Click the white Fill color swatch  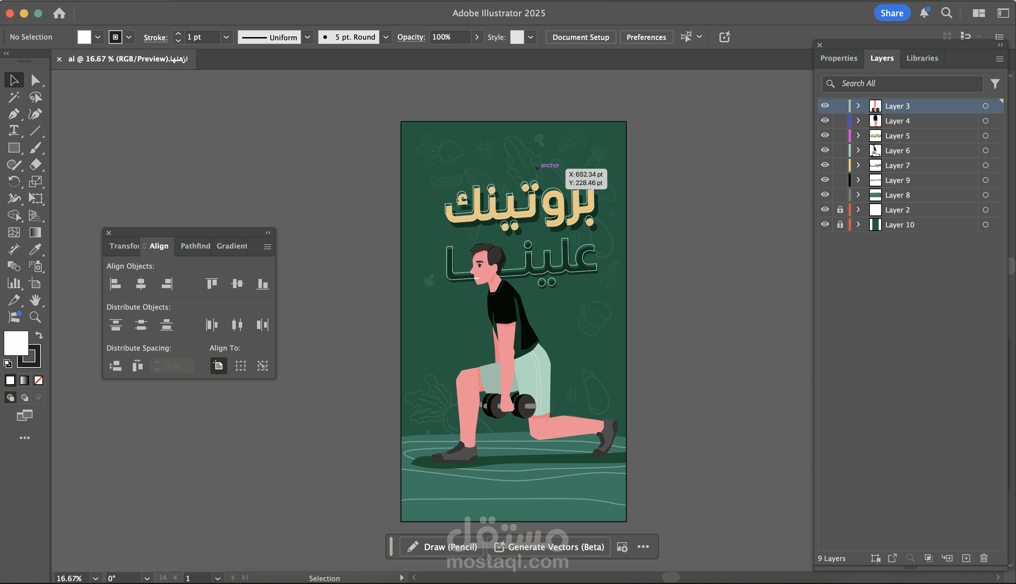(16, 343)
